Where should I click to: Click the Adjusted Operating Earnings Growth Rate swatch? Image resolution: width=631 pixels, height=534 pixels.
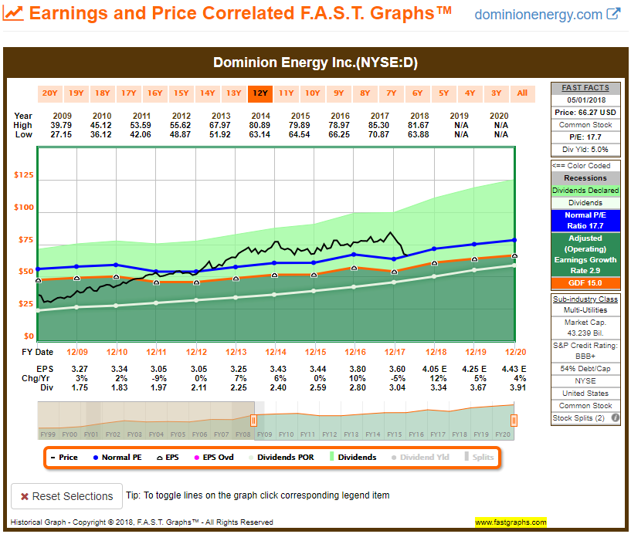click(585, 255)
